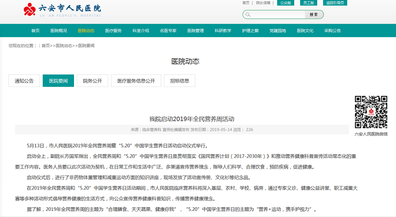Click the top 首页 link near 院长信箱

(246, 3)
